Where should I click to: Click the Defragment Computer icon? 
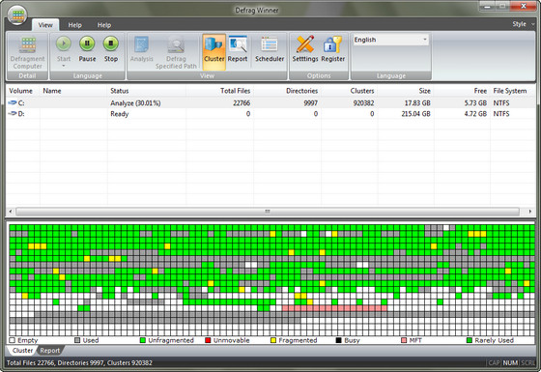[28, 44]
